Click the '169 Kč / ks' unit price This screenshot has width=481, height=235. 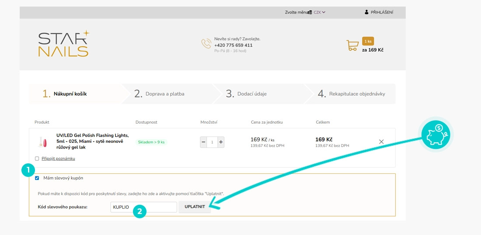pos(262,140)
